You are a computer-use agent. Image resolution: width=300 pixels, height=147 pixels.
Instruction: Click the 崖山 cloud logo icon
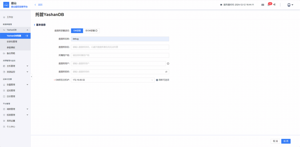click(x=6, y=5)
